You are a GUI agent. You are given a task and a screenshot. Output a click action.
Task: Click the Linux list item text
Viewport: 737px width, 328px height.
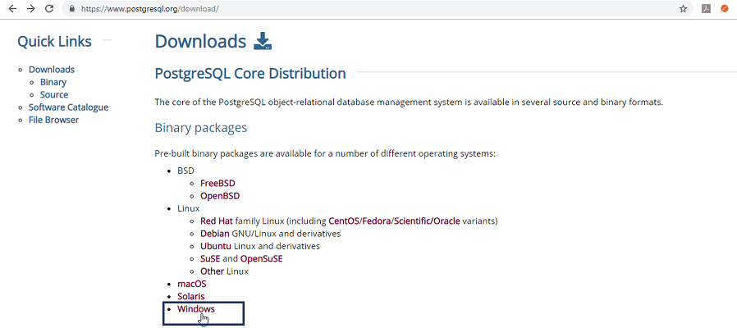tap(189, 208)
